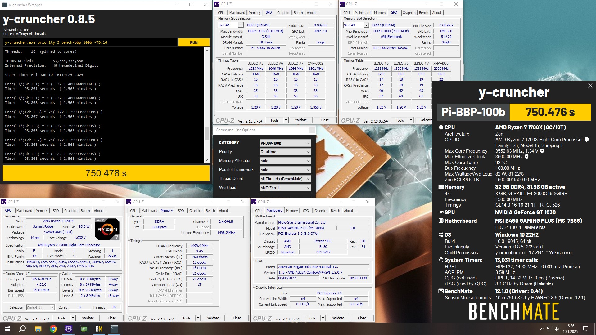Viewport: 596px width, 335px height.
Task: Click the console scrollbar down arrow
Action: coord(207,160)
